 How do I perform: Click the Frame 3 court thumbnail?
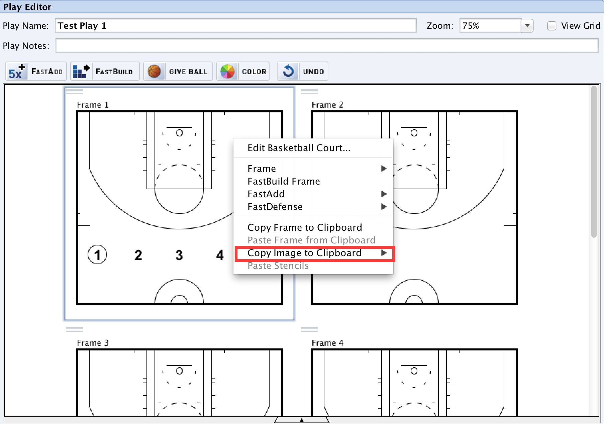(x=180, y=382)
